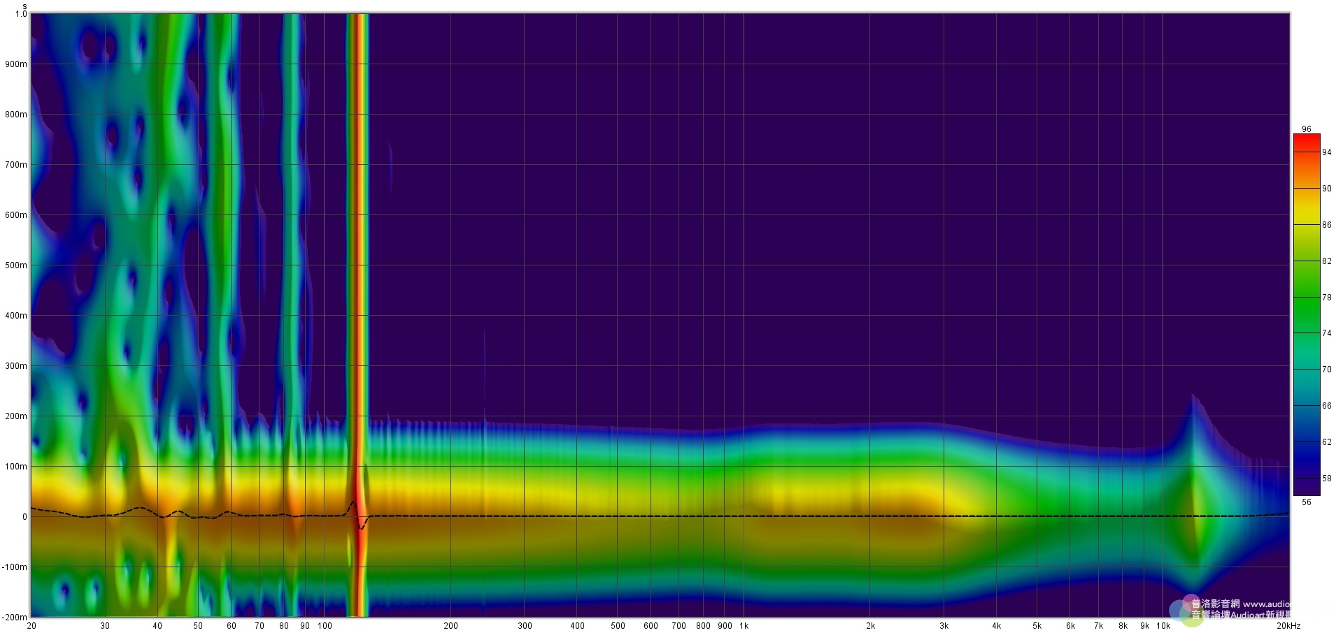Click the 3k frequency axis label

coord(944,626)
